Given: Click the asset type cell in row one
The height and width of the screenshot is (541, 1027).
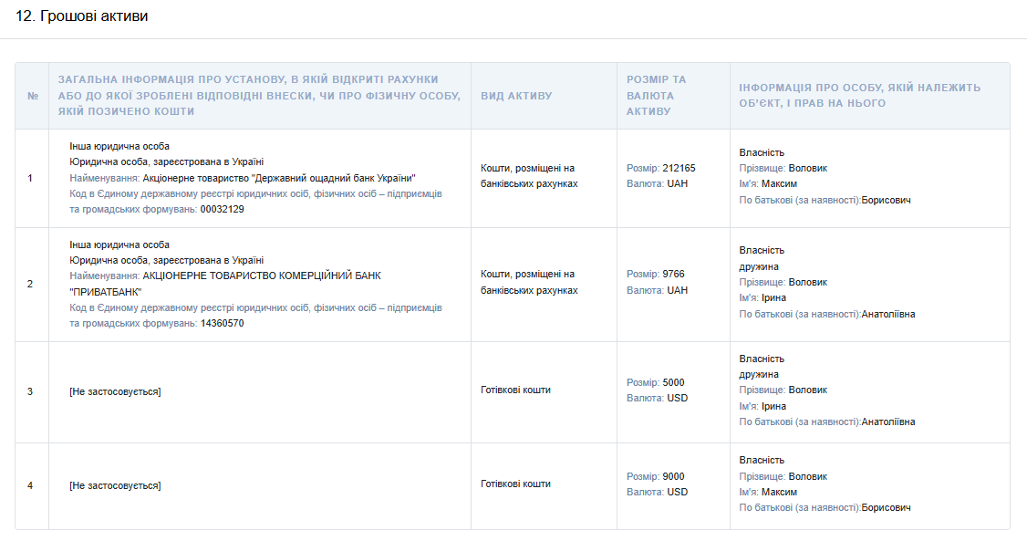Looking at the screenshot, I should [x=529, y=176].
